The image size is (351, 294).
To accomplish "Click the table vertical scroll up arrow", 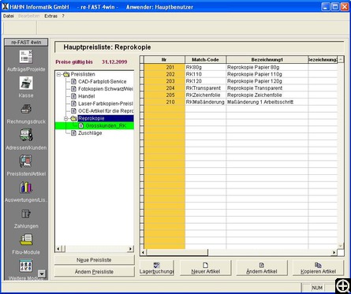I will (341, 59).
